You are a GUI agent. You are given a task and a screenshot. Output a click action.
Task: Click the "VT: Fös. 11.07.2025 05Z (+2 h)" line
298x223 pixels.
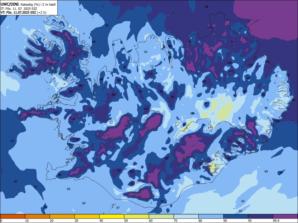click(23, 12)
